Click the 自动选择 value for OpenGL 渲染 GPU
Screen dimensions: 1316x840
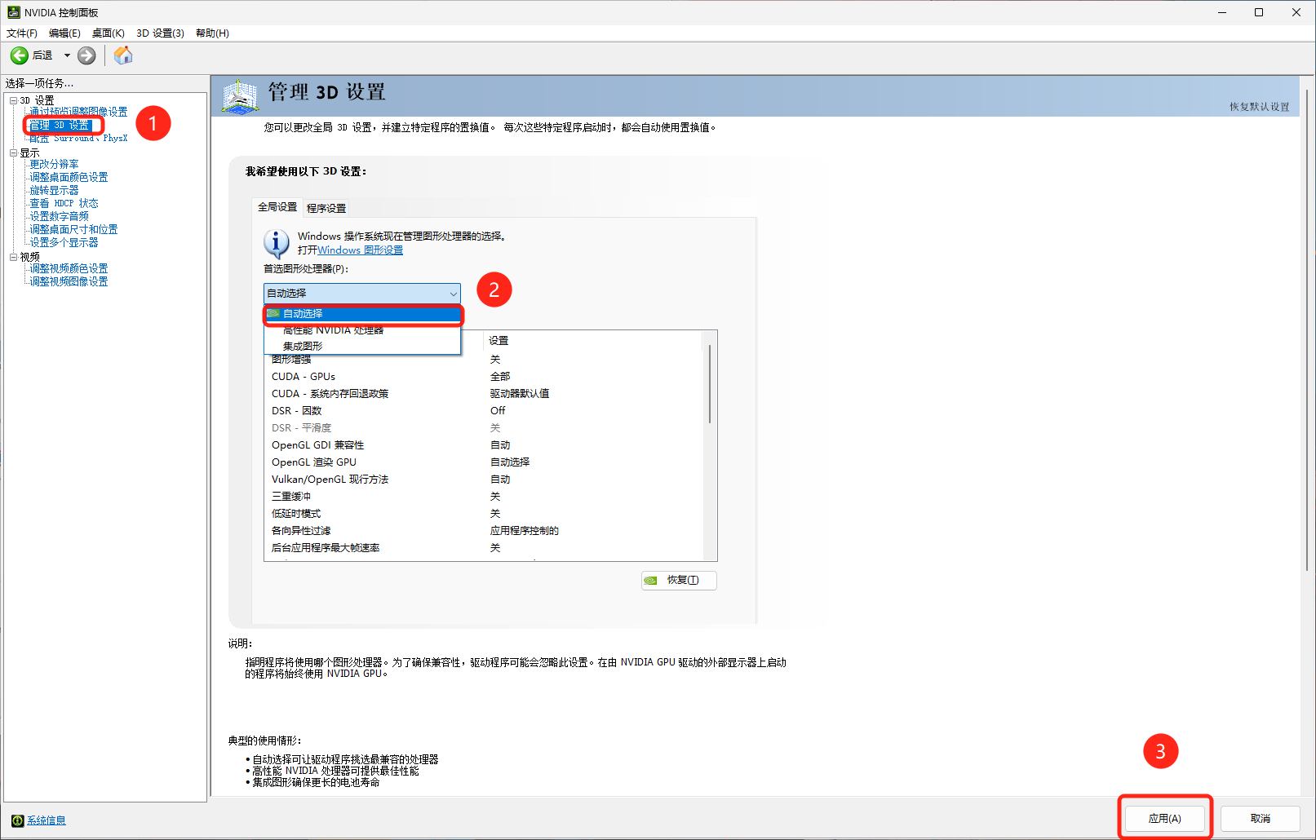510,462
